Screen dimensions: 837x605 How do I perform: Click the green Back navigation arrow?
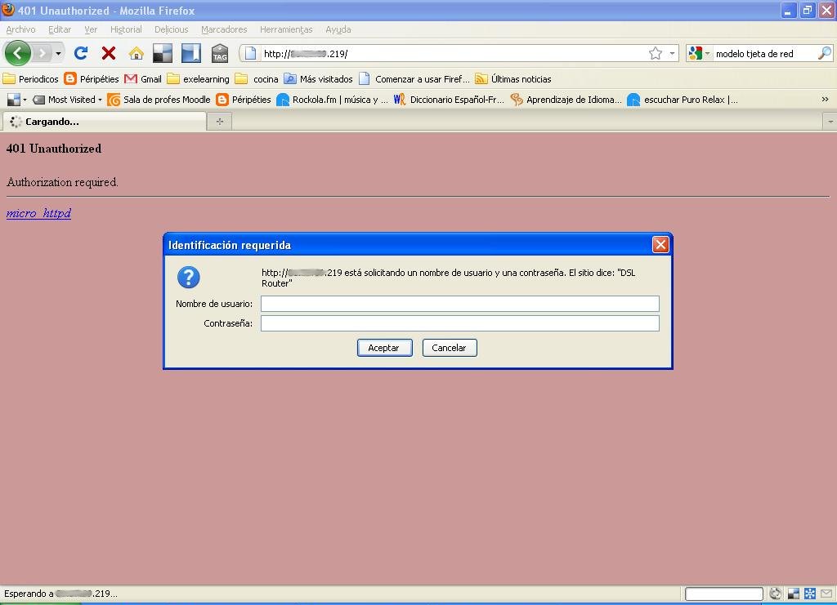point(18,53)
